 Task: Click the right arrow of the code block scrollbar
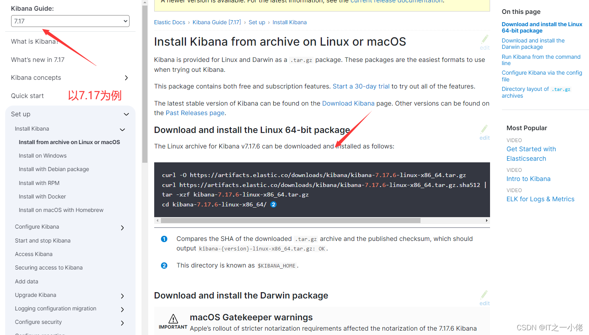[486, 220]
